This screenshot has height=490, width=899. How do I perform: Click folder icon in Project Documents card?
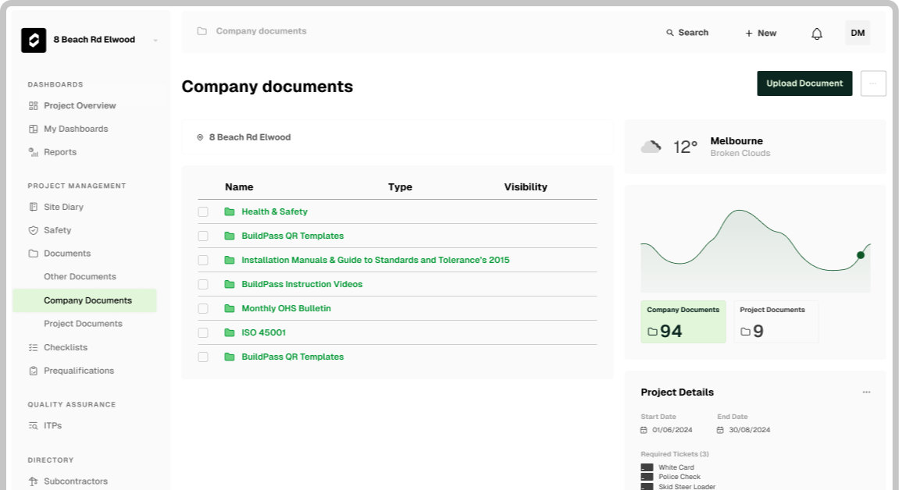coord(745,332)
